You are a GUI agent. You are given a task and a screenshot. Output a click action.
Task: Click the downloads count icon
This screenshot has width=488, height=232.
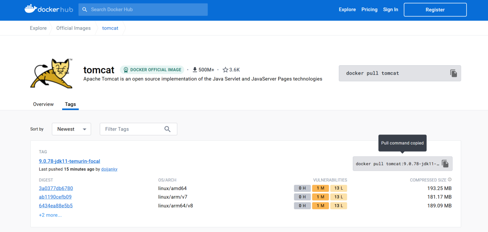tap(195, 70)
